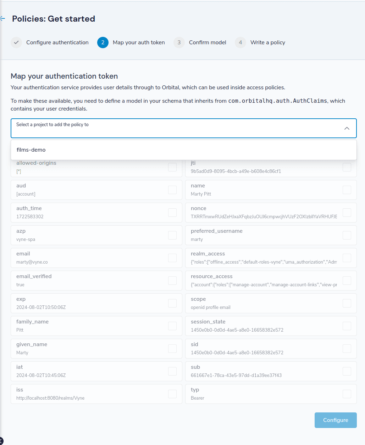The height and width of the screenshot is (445, 365).
Task: Check the given_name claim checkbox
Action: 172,349
